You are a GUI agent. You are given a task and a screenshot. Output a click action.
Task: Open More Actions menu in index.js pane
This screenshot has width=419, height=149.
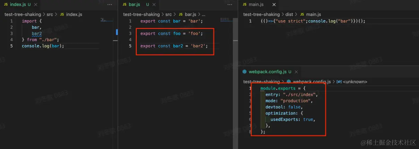(110, 4)
